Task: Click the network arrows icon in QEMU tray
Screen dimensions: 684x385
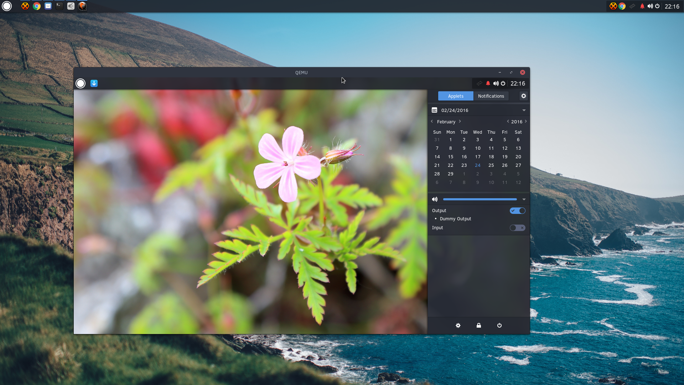Action: tap(480, 83)
